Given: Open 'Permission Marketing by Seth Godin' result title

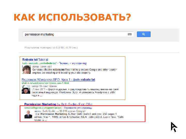Looking at the screenshot, I should pos(58,104).
